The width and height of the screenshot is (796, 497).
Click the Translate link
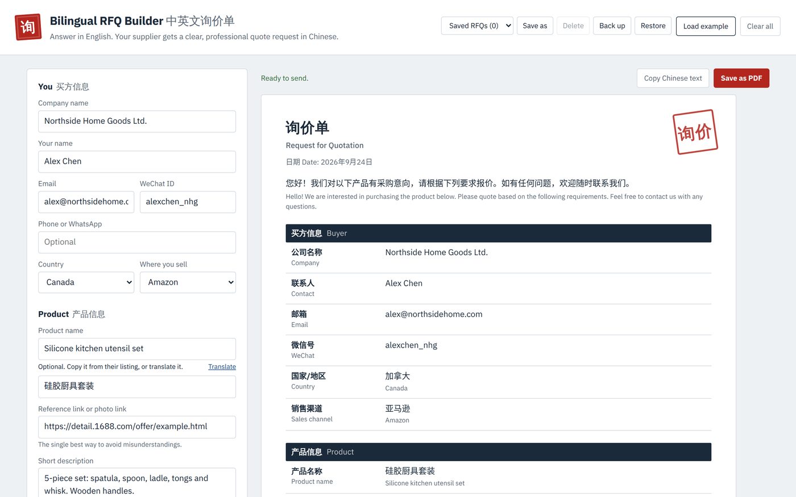(x=222, y=367)
